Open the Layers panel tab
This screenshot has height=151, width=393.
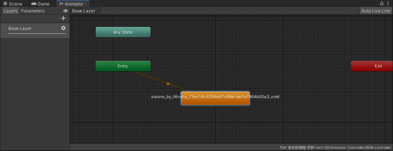click(x=11, y=11)
